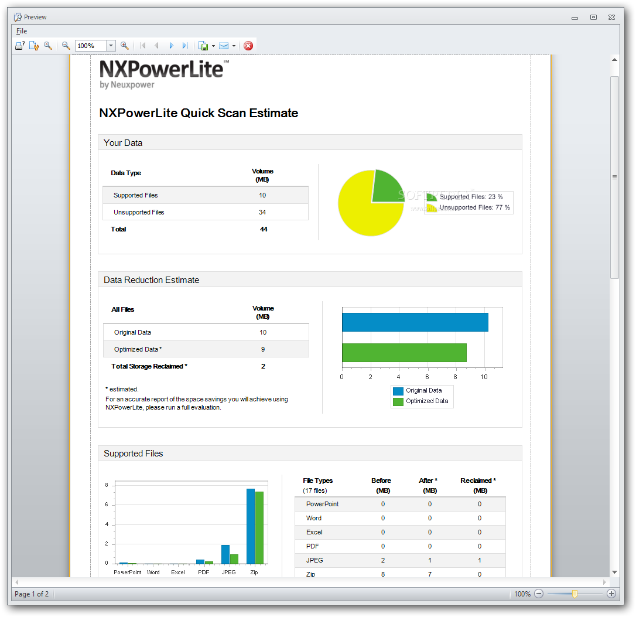Export the document with the save icon
Viewport: 636px width, 617px height.
click(x=203, y=46)
